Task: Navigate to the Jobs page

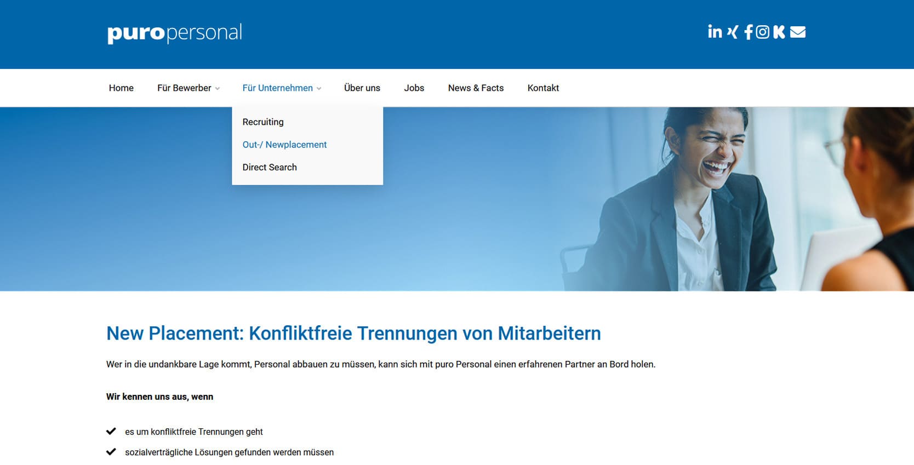Action: [414, 88]
